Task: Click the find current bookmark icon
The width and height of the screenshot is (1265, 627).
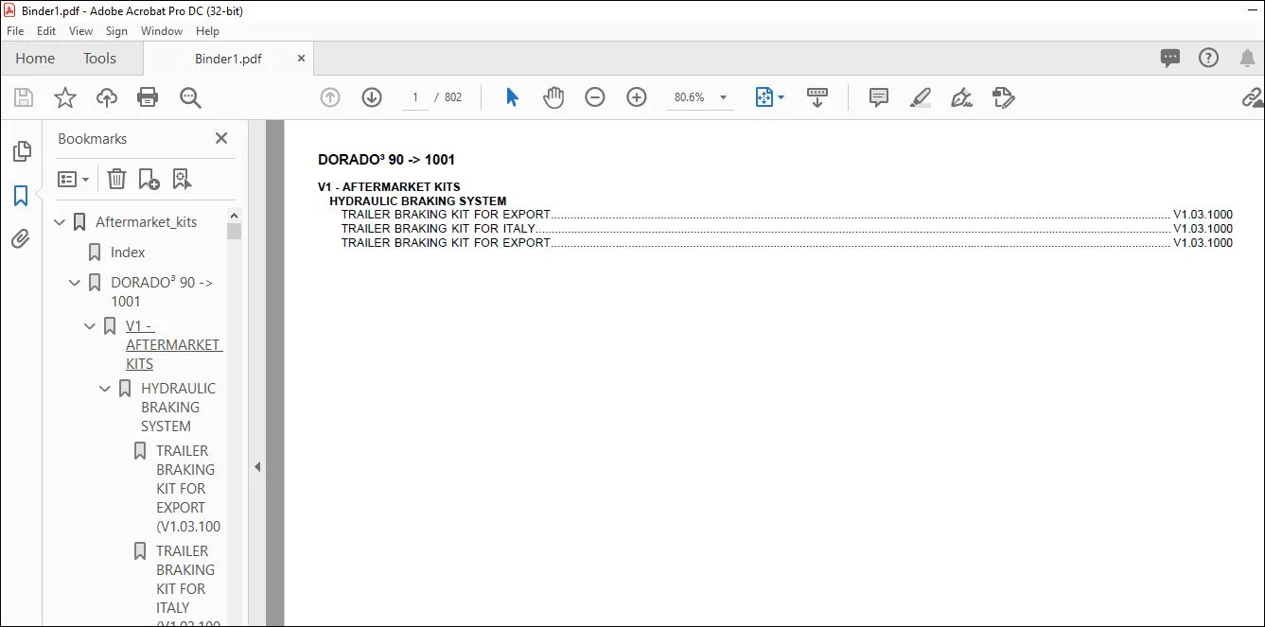Action: 182,179
